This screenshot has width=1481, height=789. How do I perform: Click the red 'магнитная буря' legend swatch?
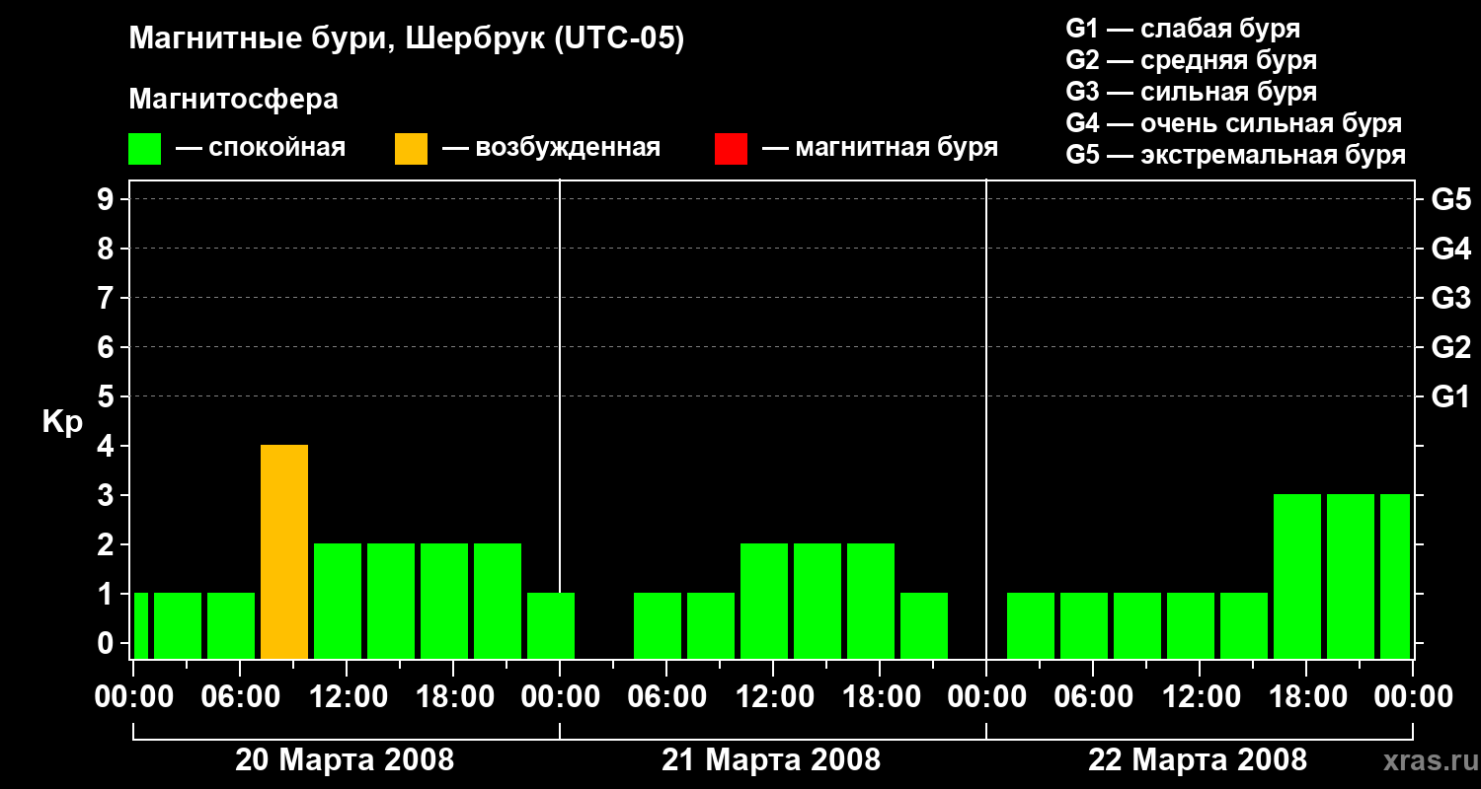pyautogui.click(x=731, y=149)
